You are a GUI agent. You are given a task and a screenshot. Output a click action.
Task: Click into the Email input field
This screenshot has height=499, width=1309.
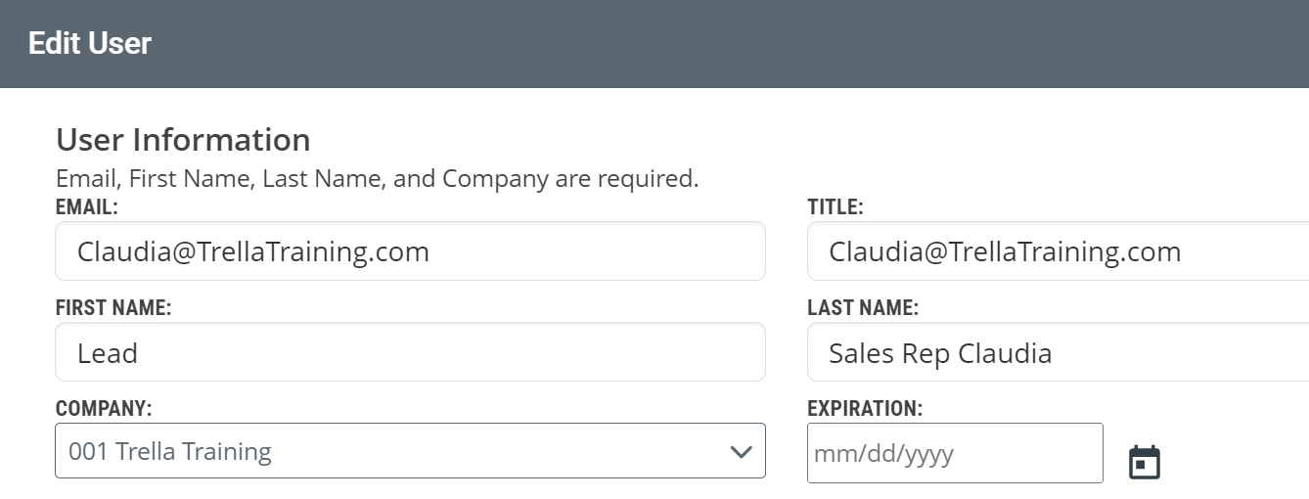click(x=410, y=251)
